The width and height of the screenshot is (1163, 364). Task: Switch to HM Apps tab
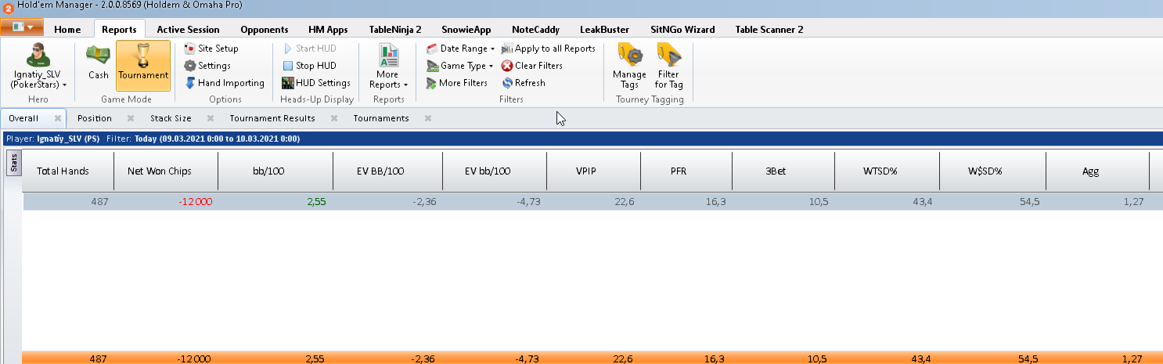[x=328, y=30]
